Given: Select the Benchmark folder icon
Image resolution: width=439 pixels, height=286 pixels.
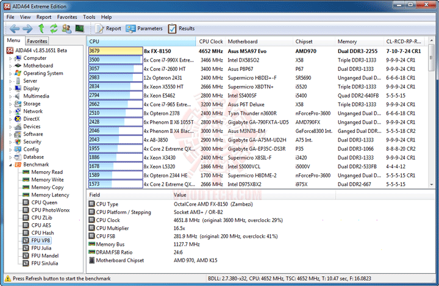Looking at the screenshot, I should point(18,165).
